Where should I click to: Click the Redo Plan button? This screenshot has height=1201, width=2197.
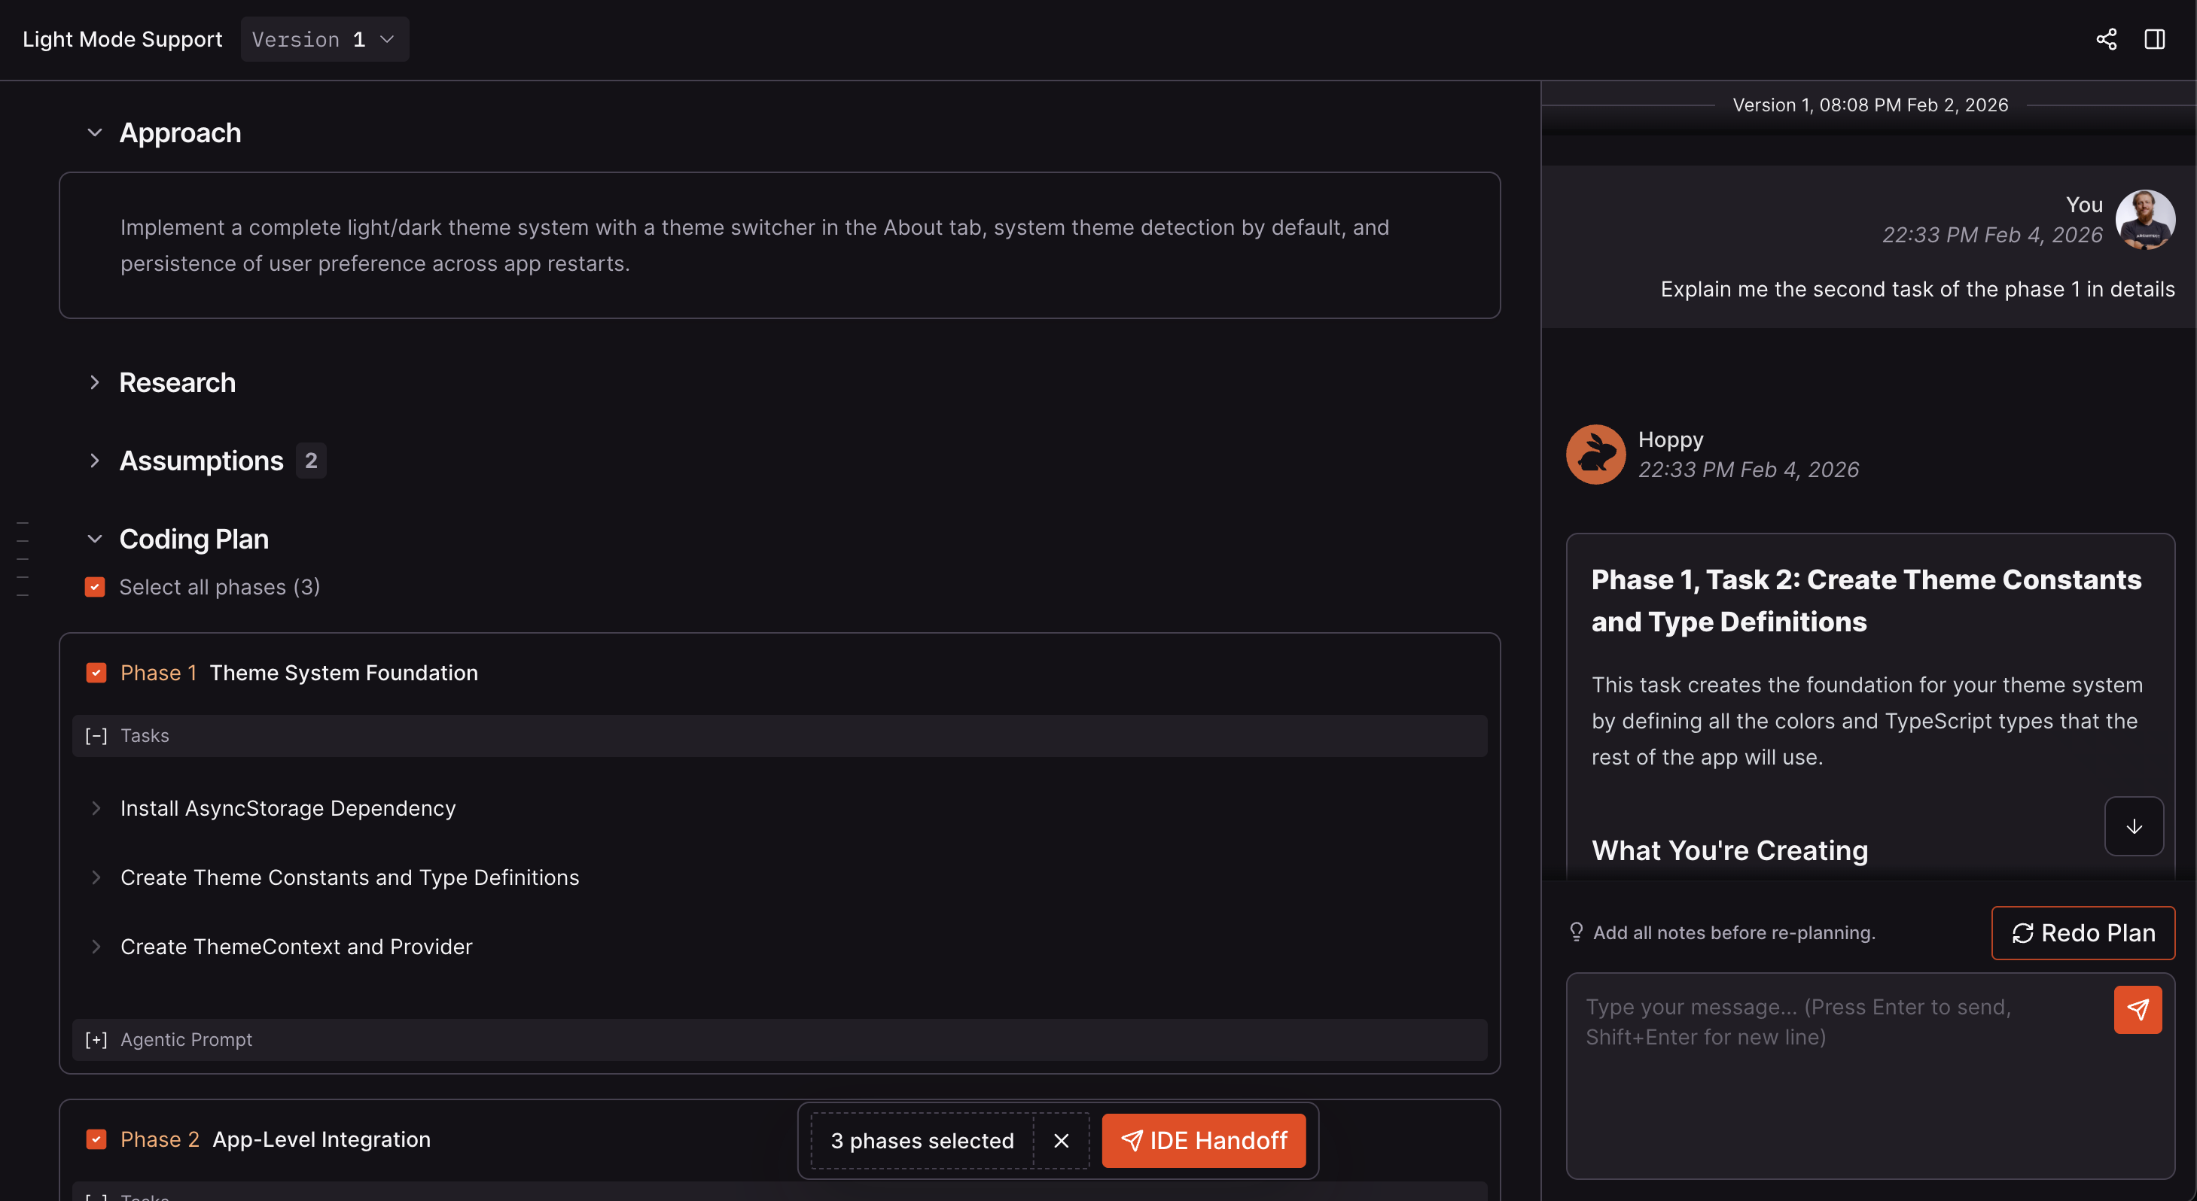pos(2083,932)
